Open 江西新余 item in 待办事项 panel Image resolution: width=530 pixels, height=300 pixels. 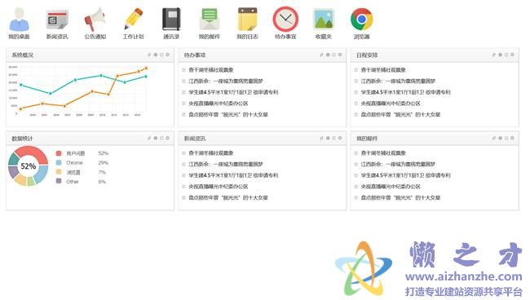225,81
